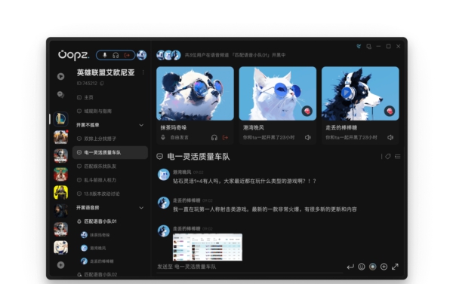Open more options for 英雄联盟艾欧尼亚
453x284 pixels.
143,72
